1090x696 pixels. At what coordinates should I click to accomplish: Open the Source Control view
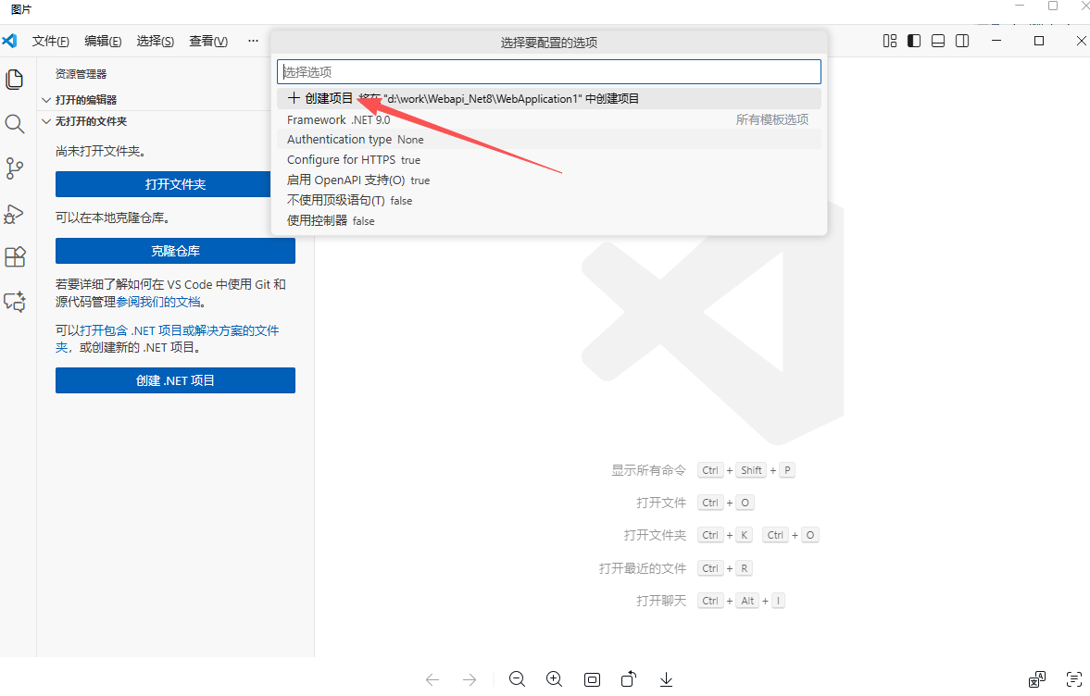15,168
